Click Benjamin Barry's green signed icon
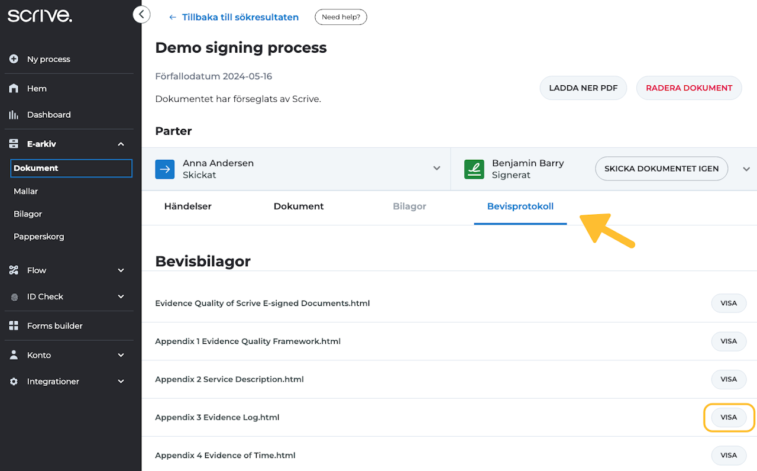The width and height of the screenshot is (757, 471). [x=474, y=169]
